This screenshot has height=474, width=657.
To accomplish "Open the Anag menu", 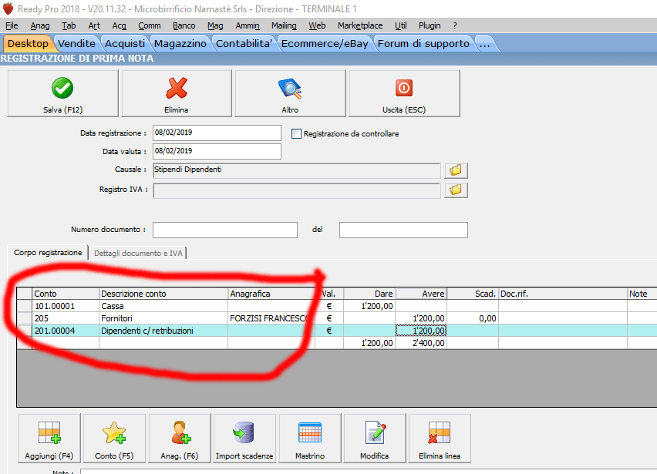I will 40,25.
